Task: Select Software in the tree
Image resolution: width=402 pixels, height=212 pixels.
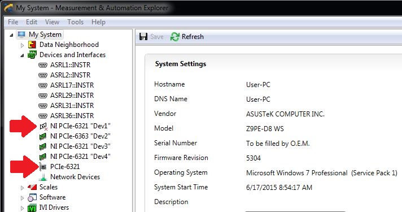Action: tap(53, 197)
